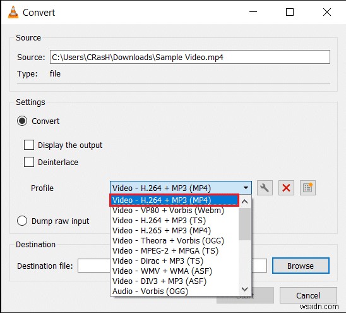Select the Convert radio button
346x313 pixels.
tap(22, 121)
